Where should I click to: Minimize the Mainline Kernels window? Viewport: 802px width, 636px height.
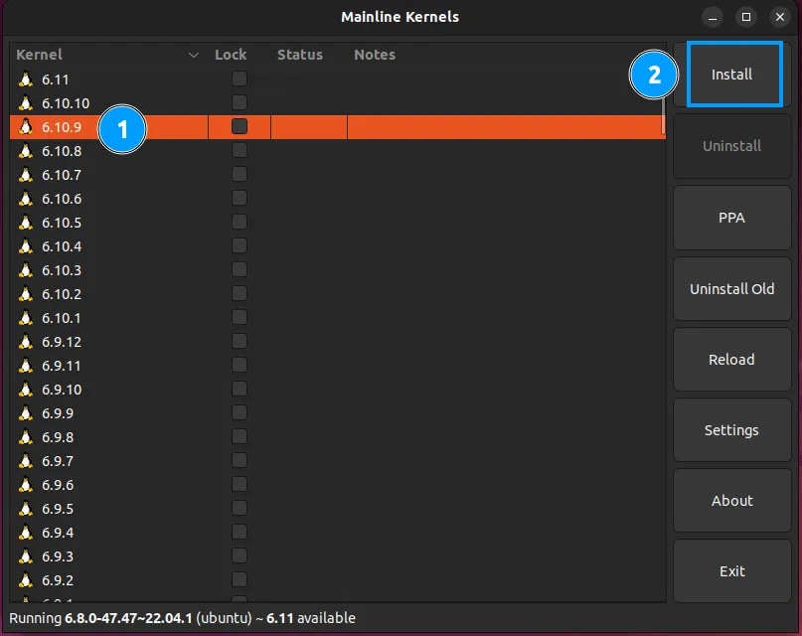tap(713, 17)
